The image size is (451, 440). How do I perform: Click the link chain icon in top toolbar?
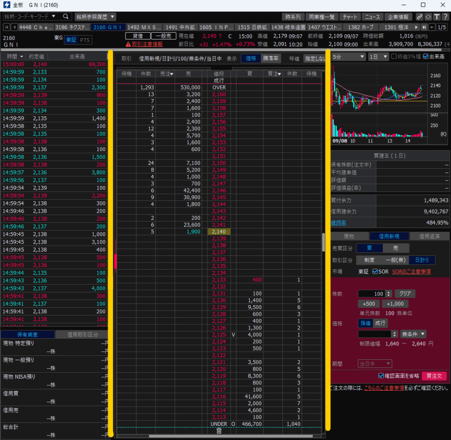tap(420, 17)
